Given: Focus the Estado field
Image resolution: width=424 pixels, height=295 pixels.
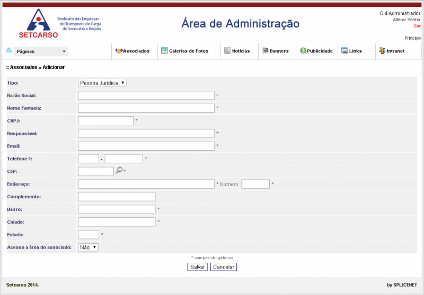Looking at the screenshot, I should click(89, 235).
